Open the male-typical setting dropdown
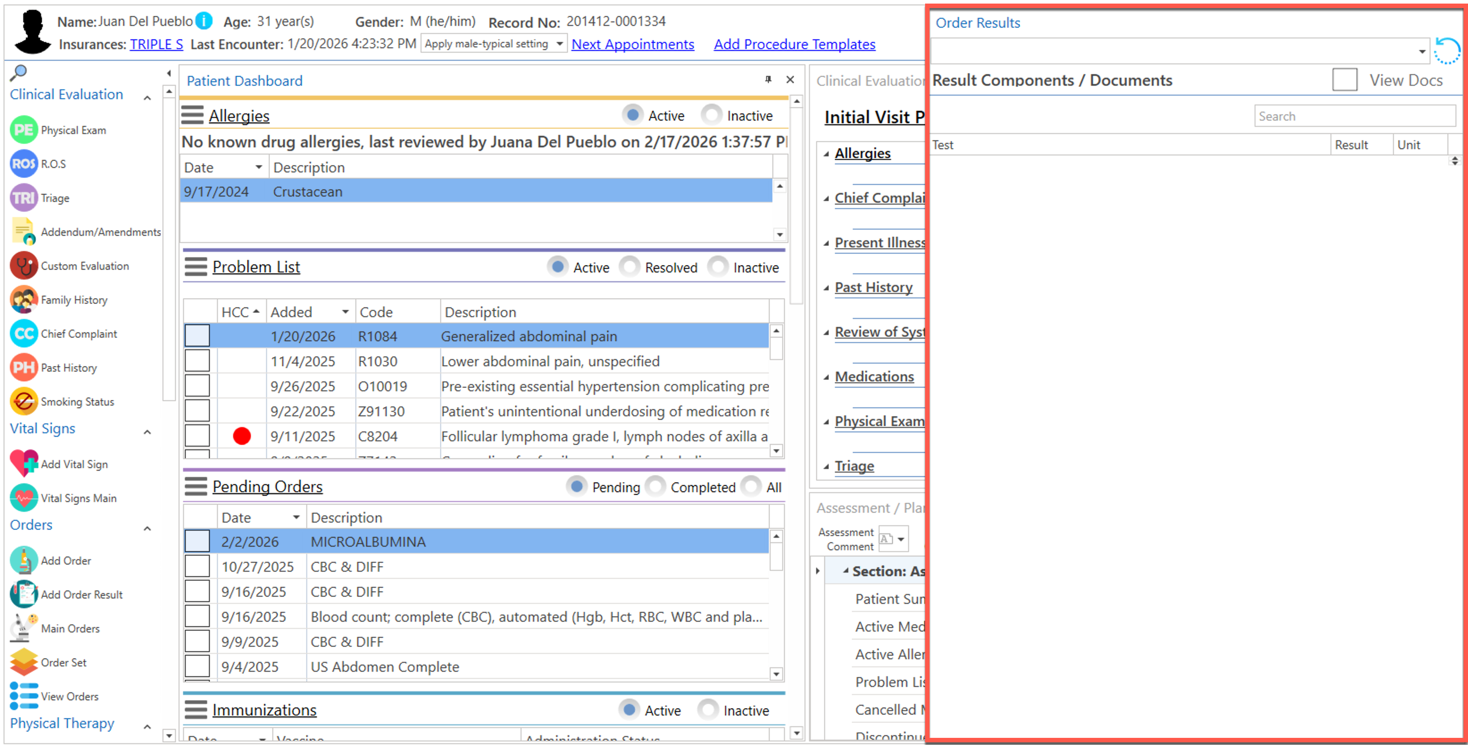This screenshot has height=745, width=1468. click(559, 44)
